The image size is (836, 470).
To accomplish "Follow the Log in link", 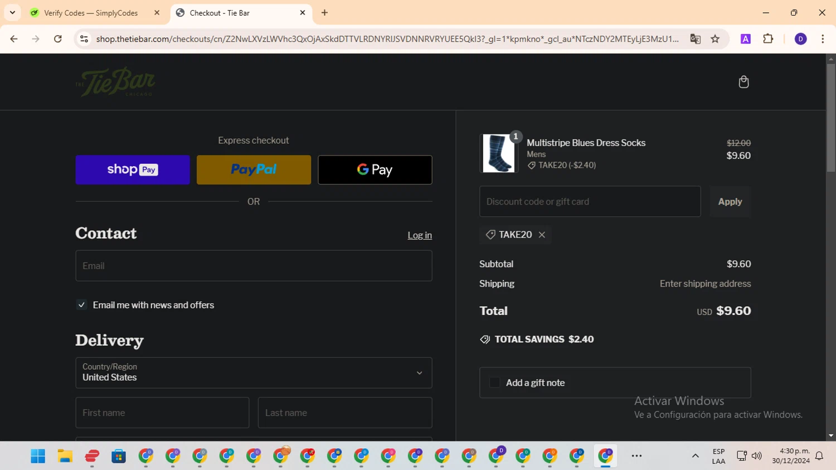I will click(x=420, y=235).
